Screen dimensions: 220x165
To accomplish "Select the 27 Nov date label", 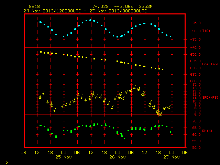I will click(172, 157).
